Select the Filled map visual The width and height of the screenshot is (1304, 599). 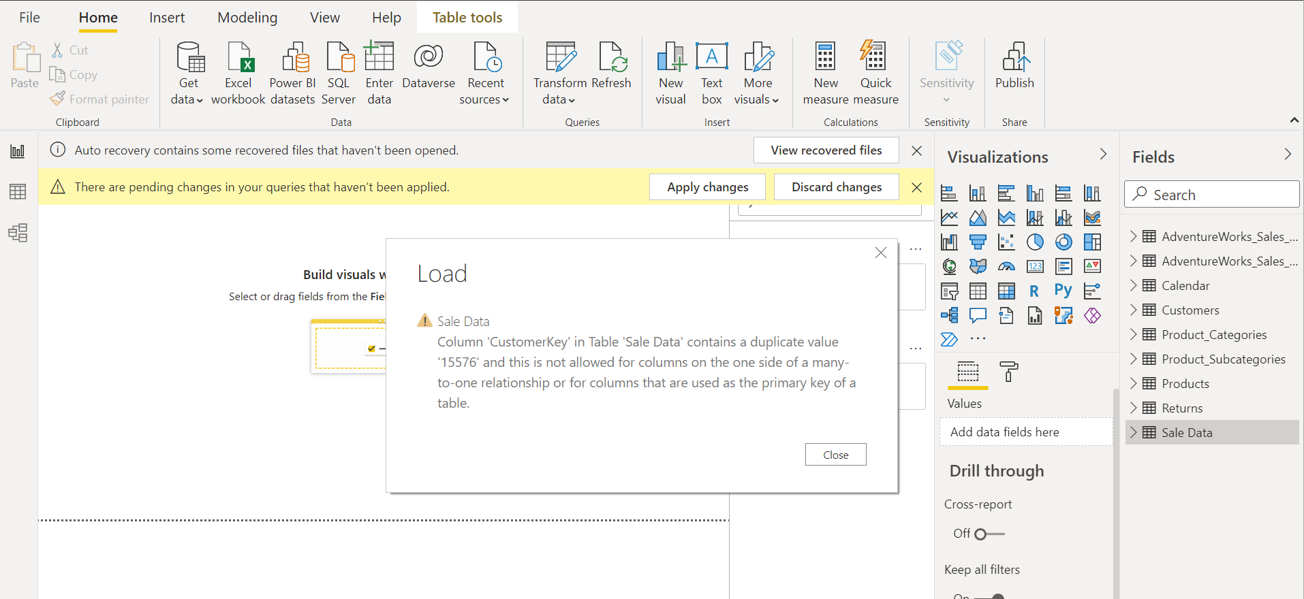(x=978, y=267)
